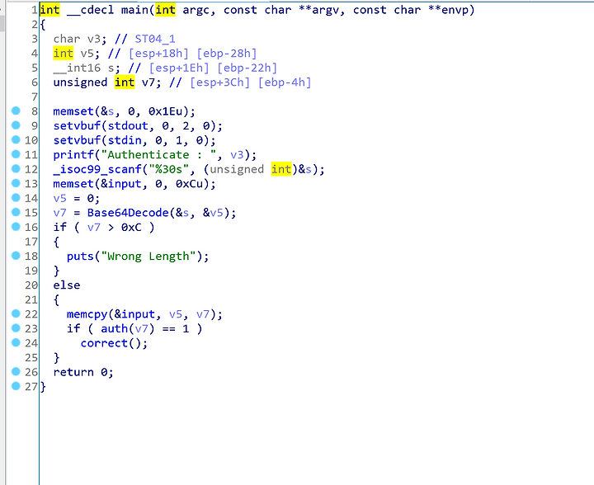Click memcpy on line 22
Screen dimensions: 594x485
point(87,314)
